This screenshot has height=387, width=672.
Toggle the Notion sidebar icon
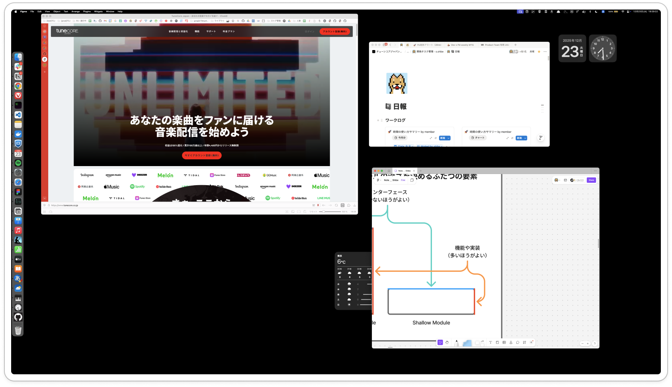384,45
